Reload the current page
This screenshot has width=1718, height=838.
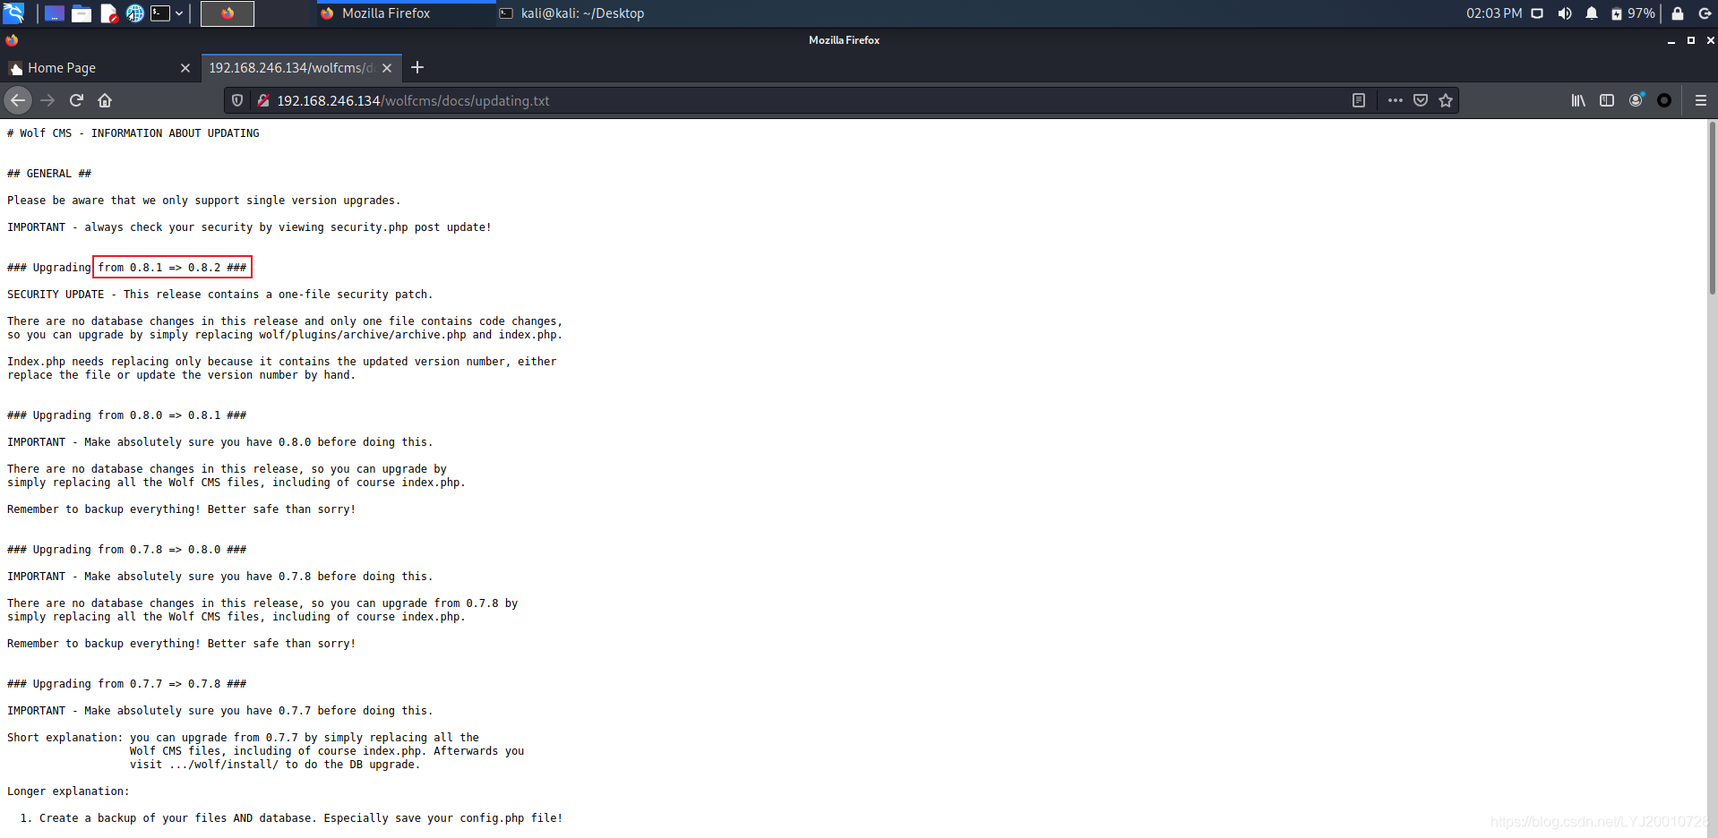(76, 100)
